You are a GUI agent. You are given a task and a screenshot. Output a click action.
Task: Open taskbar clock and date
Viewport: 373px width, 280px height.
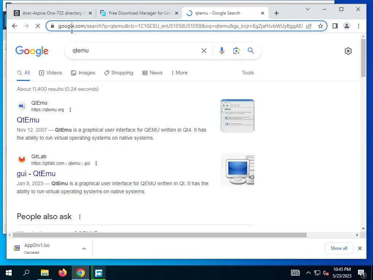pyautogui.click(x=342, y=273)
